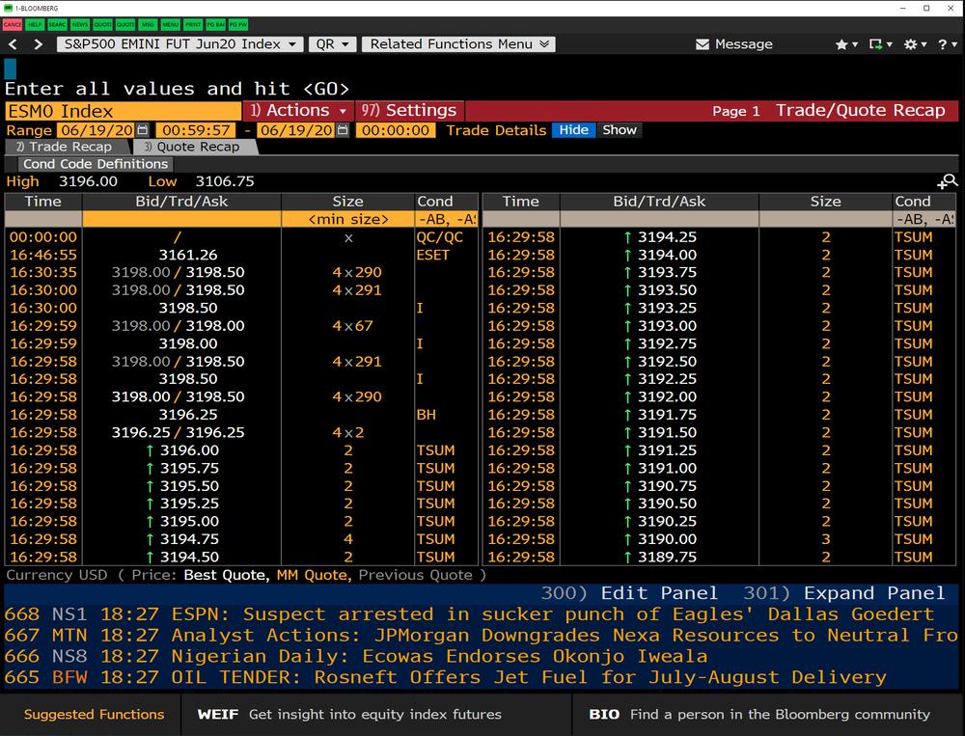Image resolution: width=965 pixels, height=736 pixels.
Task: Click the BH condition code
Action: click(426, 415)
